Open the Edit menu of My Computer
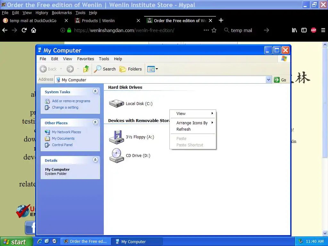 (x=54, y=59)
